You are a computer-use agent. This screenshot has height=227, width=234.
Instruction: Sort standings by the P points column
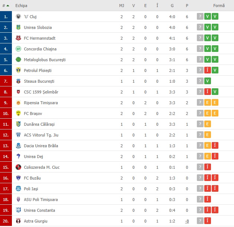pos(187,6)
